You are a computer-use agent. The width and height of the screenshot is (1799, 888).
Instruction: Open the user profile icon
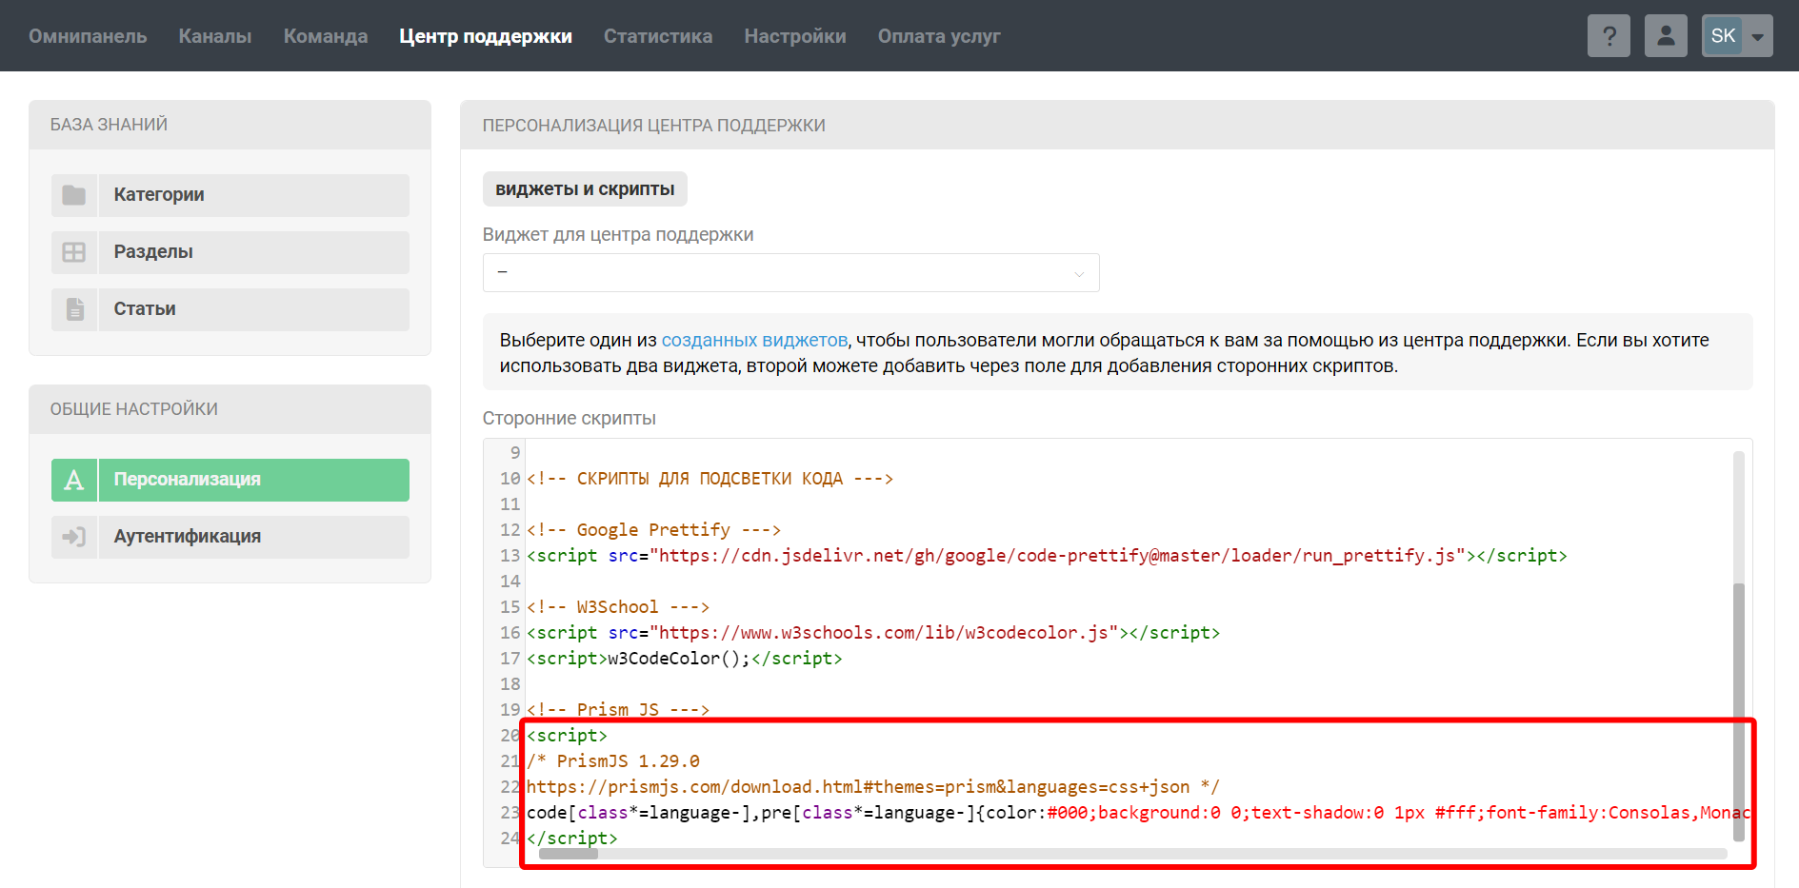1666,36
